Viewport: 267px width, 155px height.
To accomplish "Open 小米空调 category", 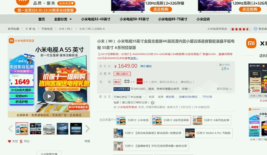I will (203, 19).
